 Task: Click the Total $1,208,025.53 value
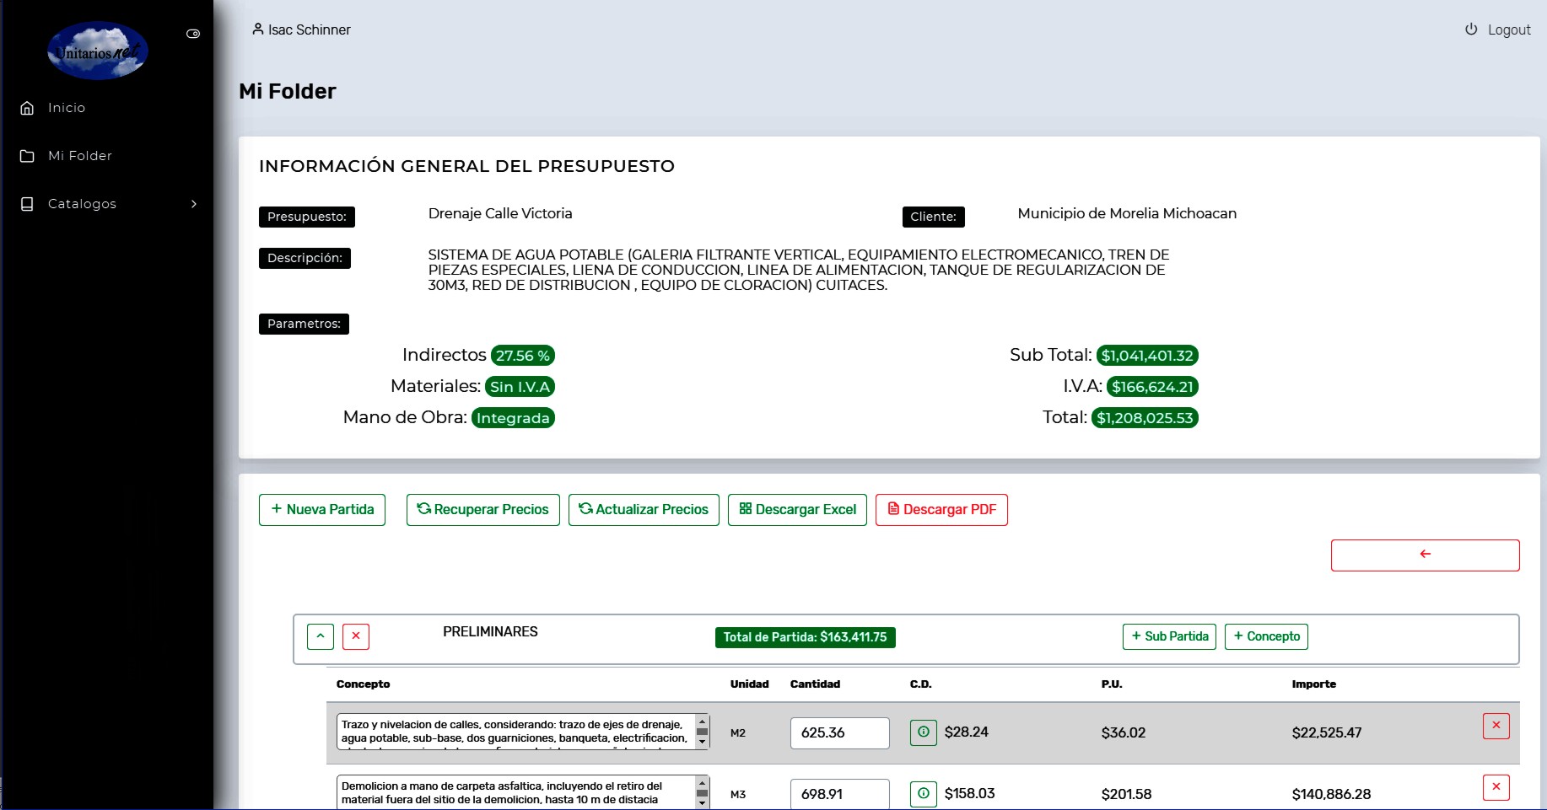point(1145,418)
